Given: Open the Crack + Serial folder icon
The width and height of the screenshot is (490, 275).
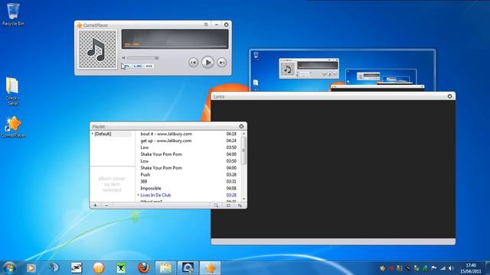Looking at the screenshot, I should pyautogui.click(x=12, y=91).
